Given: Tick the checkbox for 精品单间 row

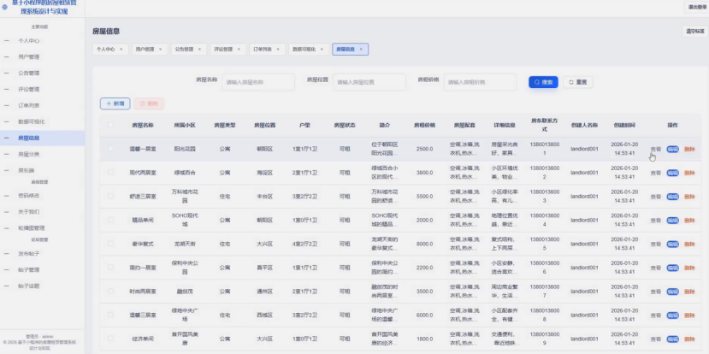Looking at the screenshot, I should (x=111, y=220).
